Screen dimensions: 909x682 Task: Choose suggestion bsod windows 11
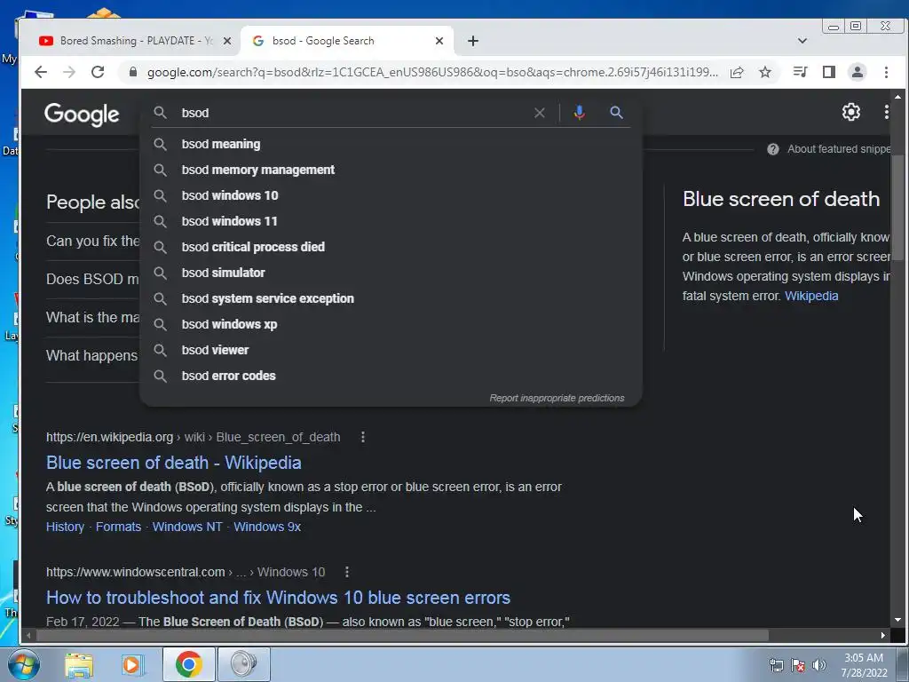(391, 221)
